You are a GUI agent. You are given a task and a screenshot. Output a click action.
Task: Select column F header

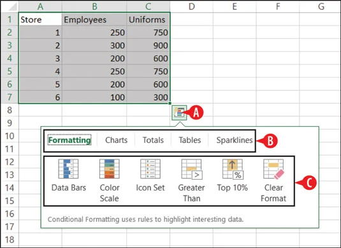(x=278, y=6)
